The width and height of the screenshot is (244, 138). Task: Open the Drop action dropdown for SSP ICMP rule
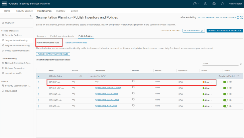point(208,82)
